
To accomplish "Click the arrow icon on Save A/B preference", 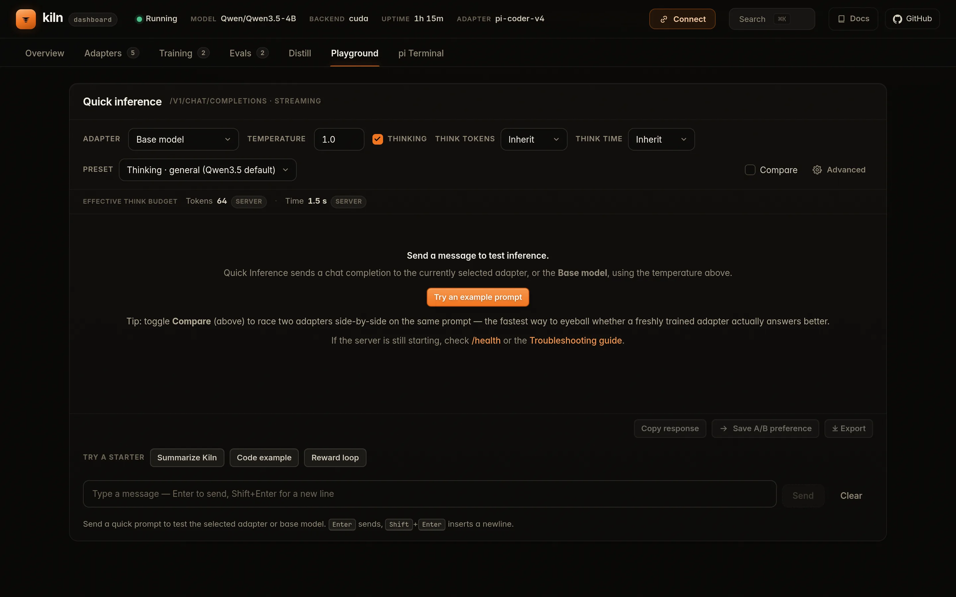I will [x=723, y=429].
